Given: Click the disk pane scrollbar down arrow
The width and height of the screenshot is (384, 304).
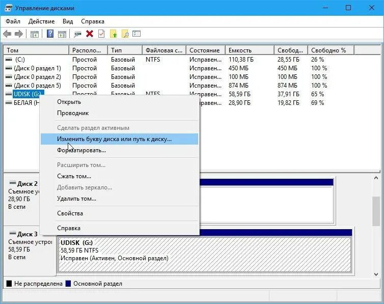Looking at the screenshot, I should (376, 274).
